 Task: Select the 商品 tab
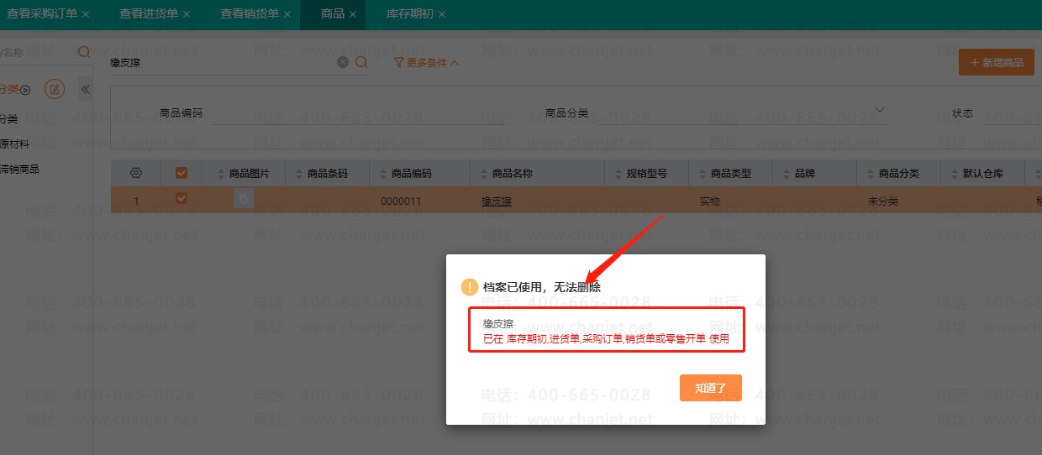[x=333, y=14]
